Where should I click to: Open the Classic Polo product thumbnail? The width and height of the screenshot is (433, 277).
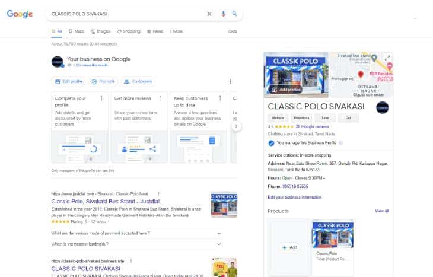(333, 234)
